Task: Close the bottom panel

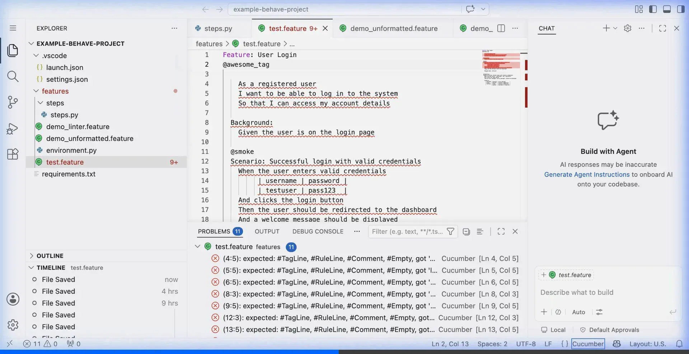Action: 515,232
